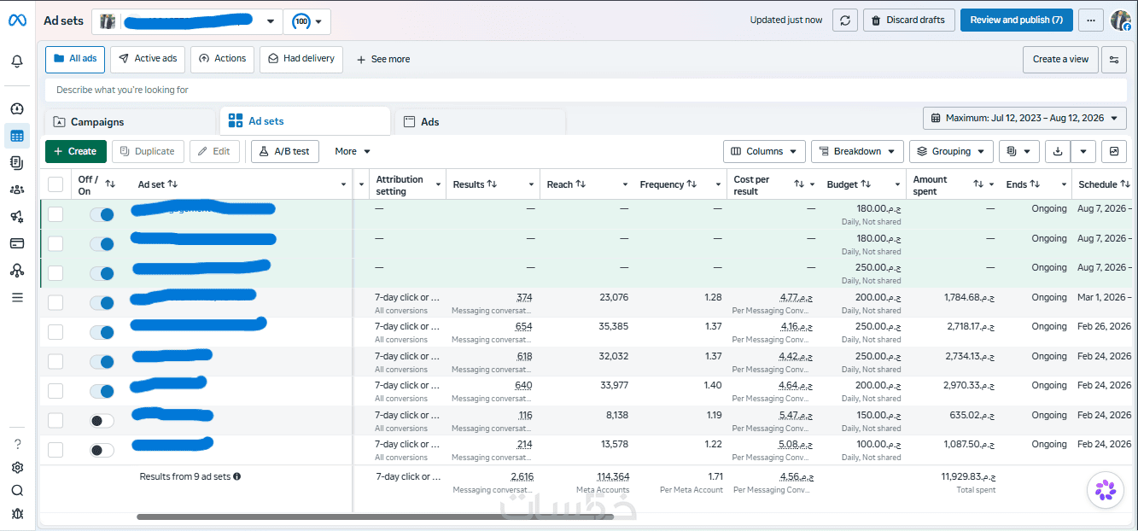Click the Review and publish (7) button
This screenshot has width=1138, height=531.
click(1016, 20)
